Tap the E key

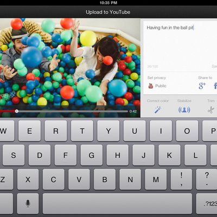click(x=30, y=131)
